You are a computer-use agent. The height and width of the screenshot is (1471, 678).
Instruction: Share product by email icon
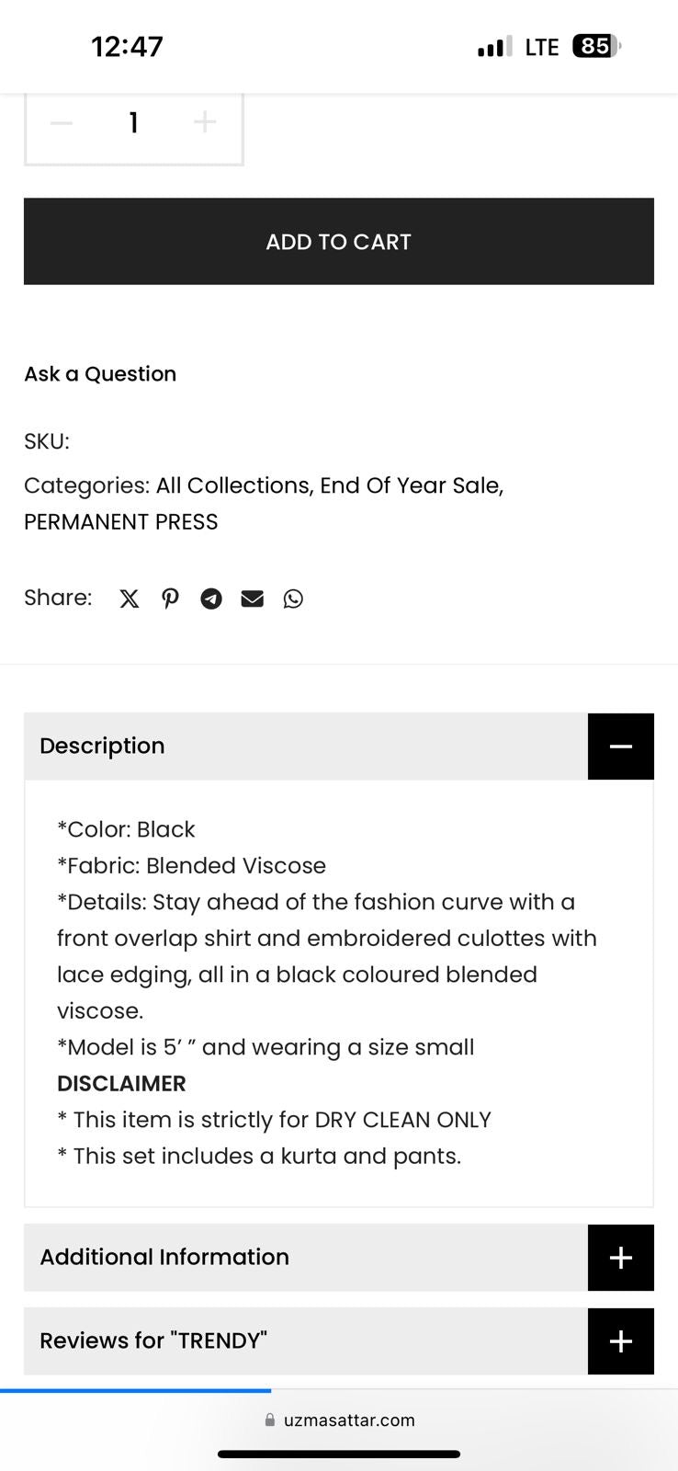252,599
